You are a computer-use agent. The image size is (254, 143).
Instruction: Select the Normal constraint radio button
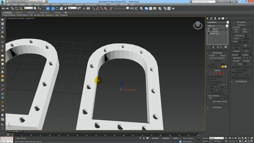pos(242,32)
